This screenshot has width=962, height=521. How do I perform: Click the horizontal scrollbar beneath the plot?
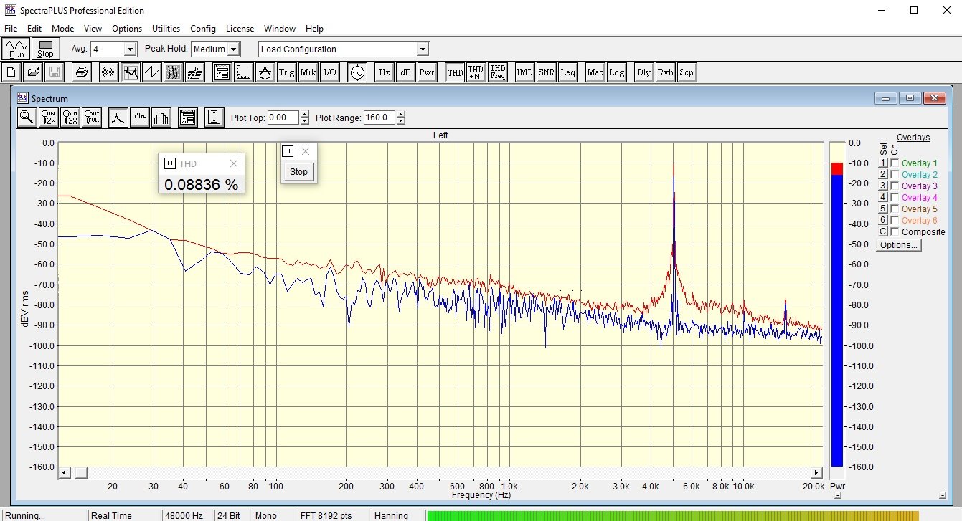click(x=439, y=473)
